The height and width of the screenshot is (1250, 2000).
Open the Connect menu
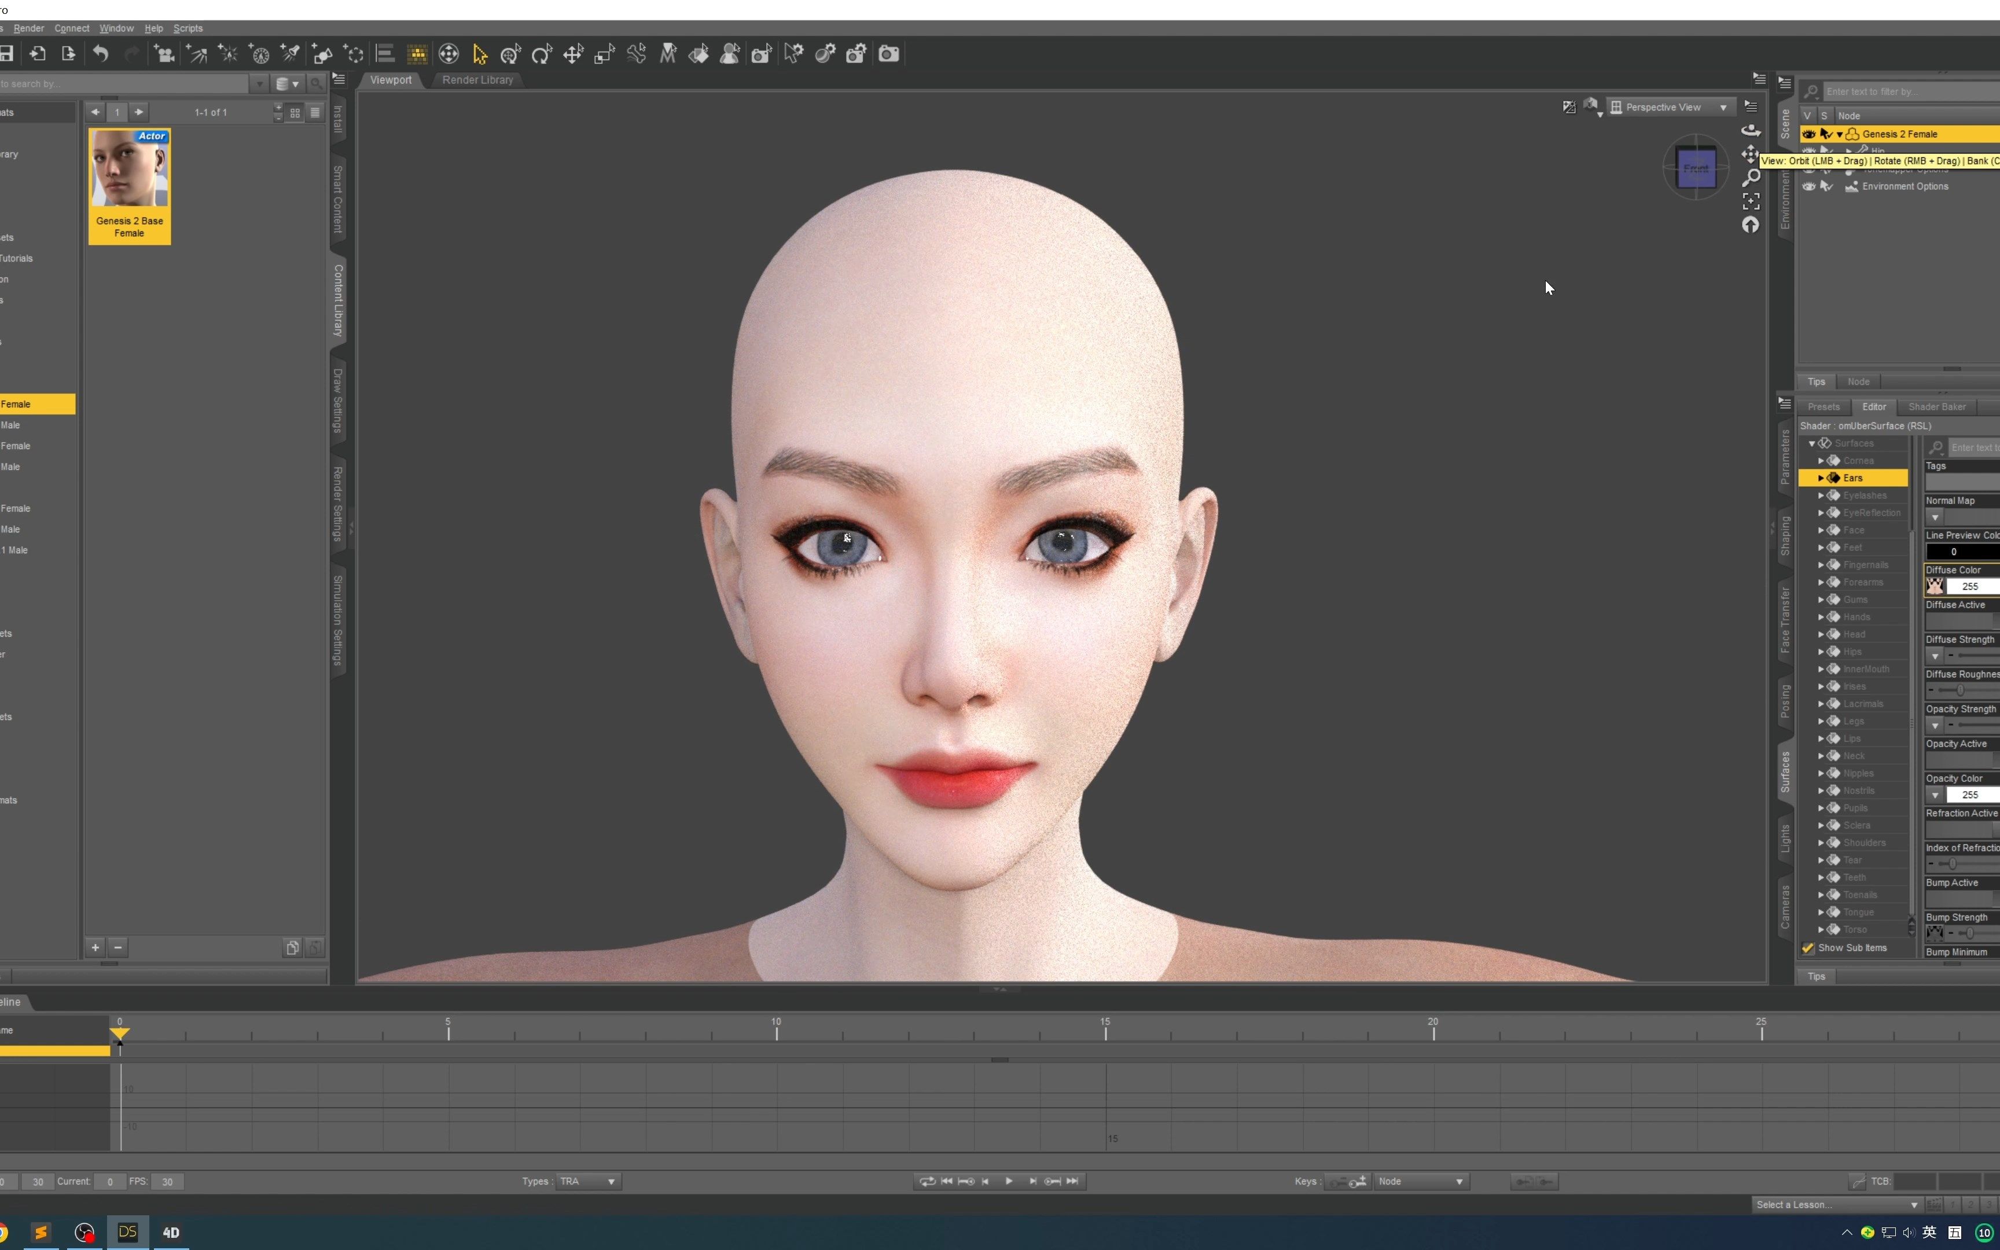pos(72,28)
